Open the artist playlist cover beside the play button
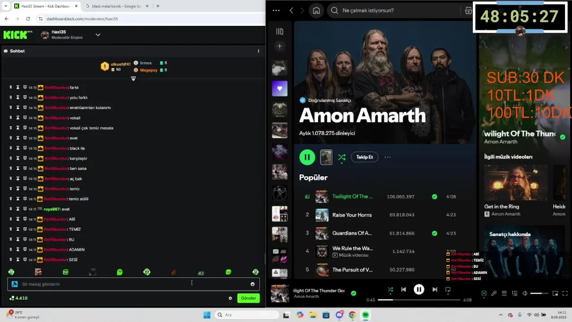Viewport: 572px width, 322px height. click(x=326, y=157)
